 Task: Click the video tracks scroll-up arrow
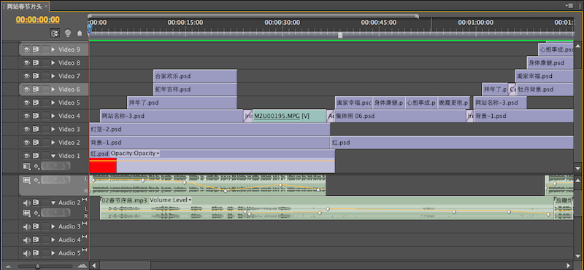(x=577, y=46)
